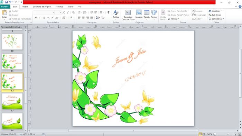Click the zoom in plus button
Screen dimensions: 242x136
(235, 134)
